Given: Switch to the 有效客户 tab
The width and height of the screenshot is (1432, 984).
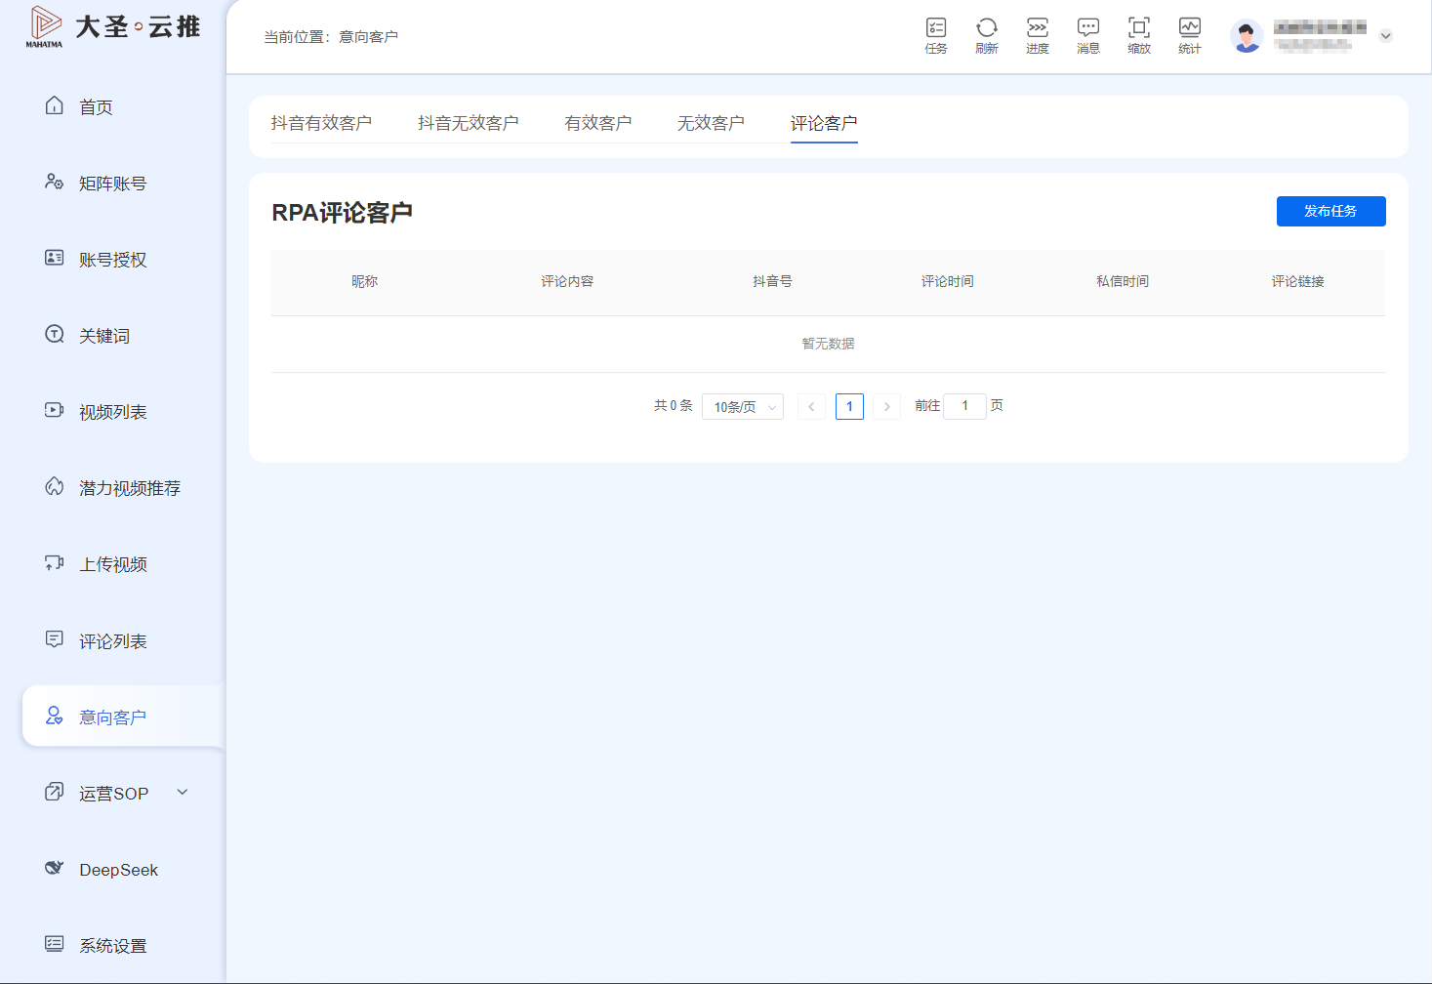Looking at the screenshot, I should pyautogui.click(x=598, y=123).
